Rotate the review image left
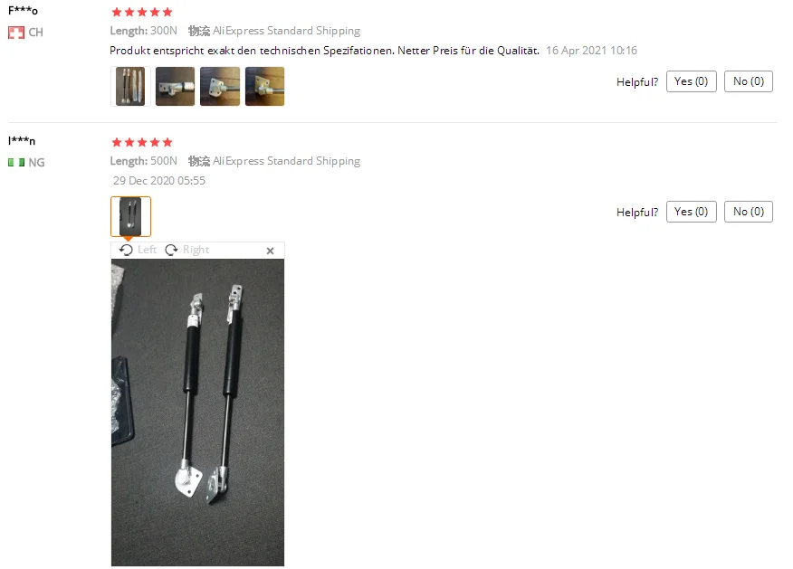 138,250
